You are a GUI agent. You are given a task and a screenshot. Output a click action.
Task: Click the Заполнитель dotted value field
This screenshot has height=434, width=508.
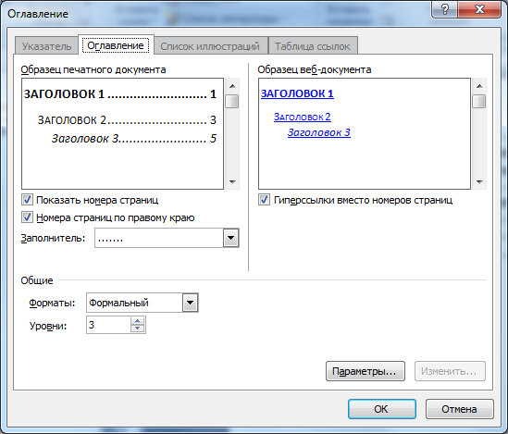click(159, 238)
